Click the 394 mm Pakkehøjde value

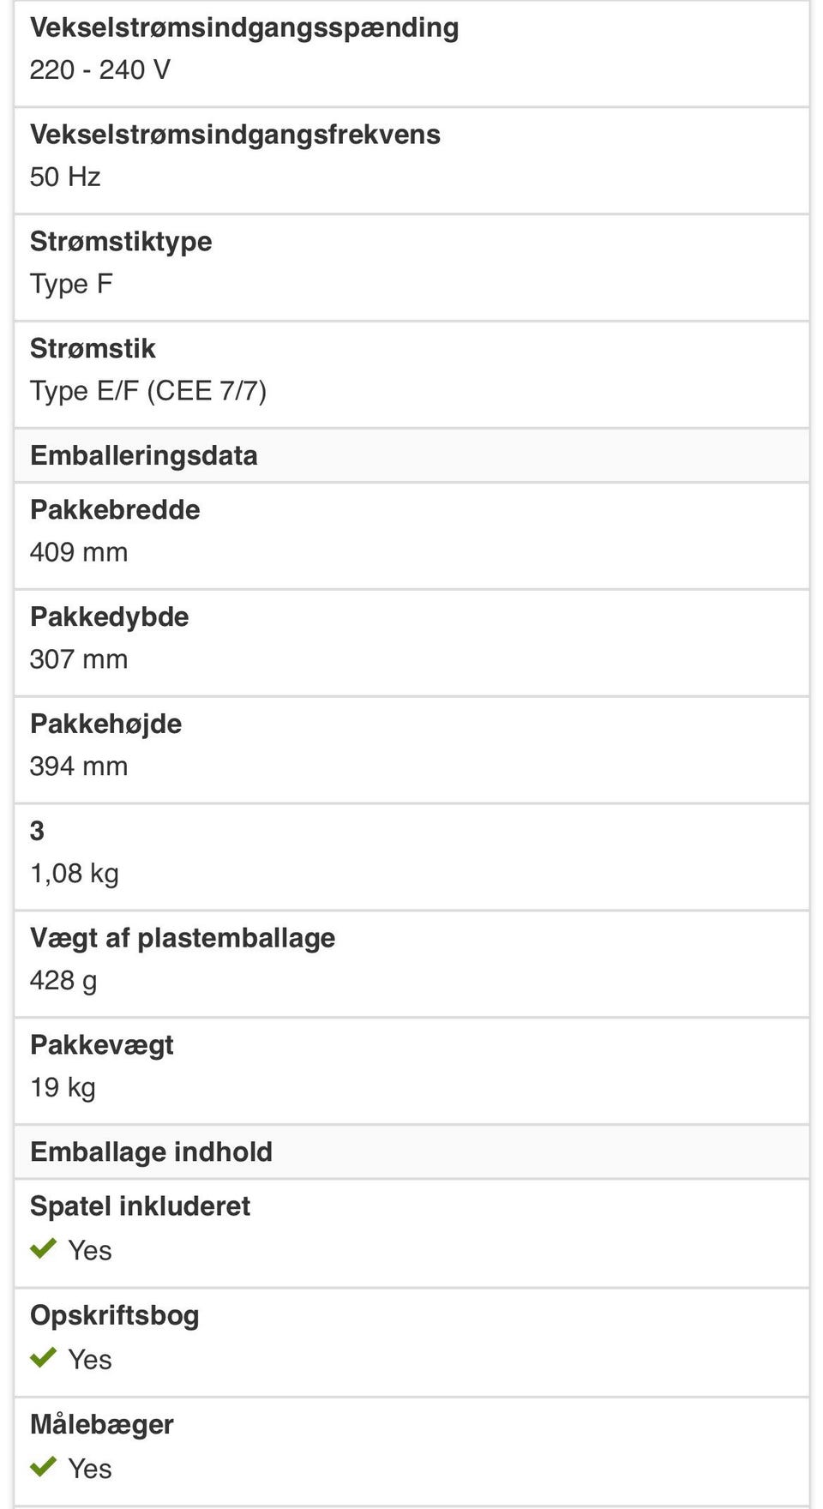click(x=79, y=766)
